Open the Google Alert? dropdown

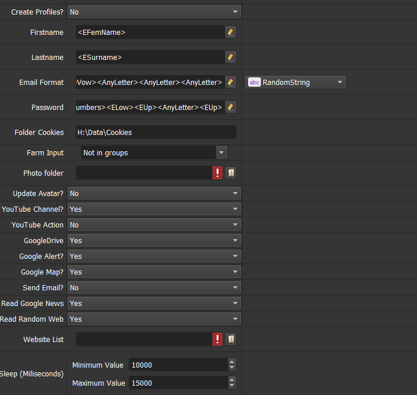pyautogui.click(x=154, y=256)
